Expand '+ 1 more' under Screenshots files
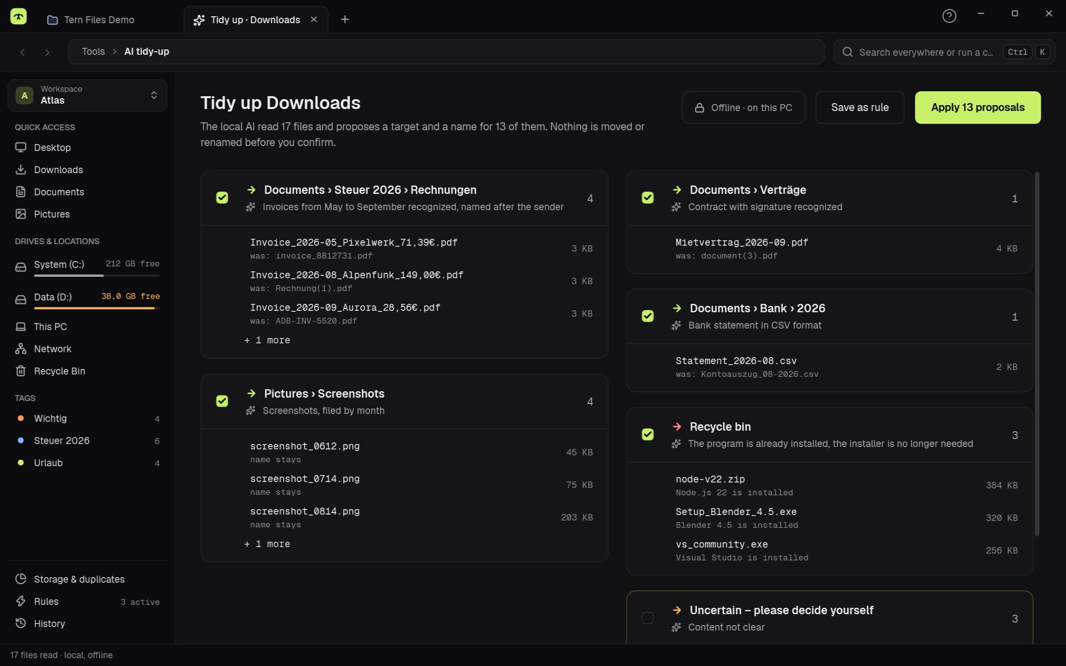The height and width of the screenshot is (666, 1066). pyautogui.click(x=267, y=544)
